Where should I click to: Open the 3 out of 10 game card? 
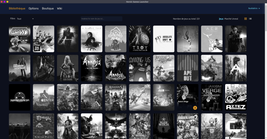pos(44,39)
